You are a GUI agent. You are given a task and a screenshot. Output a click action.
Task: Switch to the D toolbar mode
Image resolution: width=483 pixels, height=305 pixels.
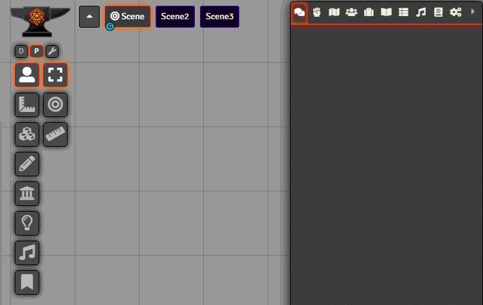(21, 51)
